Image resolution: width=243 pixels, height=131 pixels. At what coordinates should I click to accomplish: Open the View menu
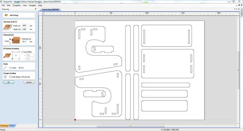click(25, 5)
